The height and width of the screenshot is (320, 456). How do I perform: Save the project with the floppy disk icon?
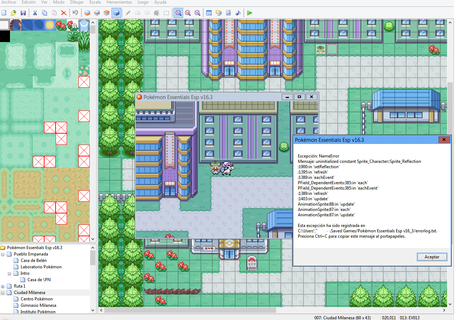(x=23, y=13)
